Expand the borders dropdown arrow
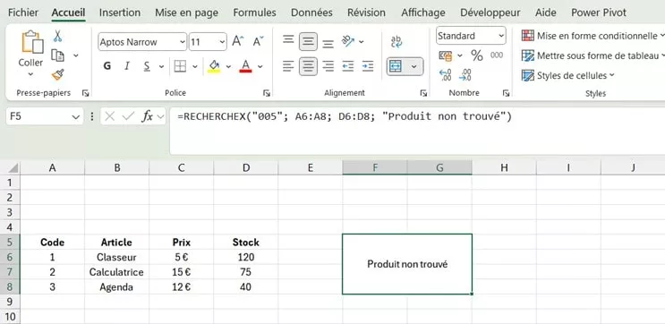This screenshot has height=324, width=665. [x=194, y=66]
